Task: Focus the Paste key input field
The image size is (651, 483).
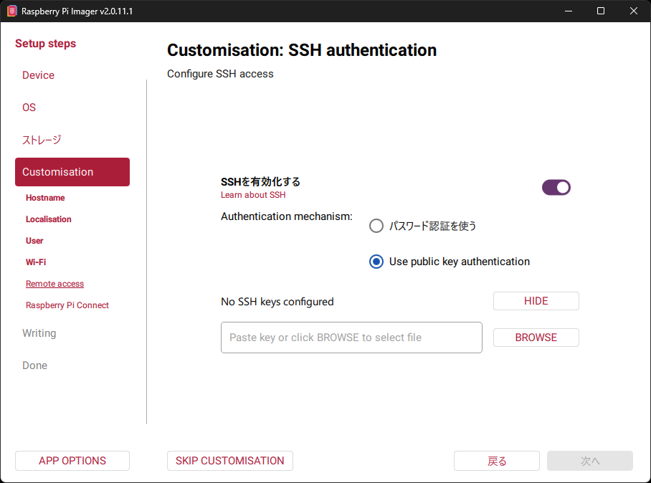Action: (x=351, y=338)
